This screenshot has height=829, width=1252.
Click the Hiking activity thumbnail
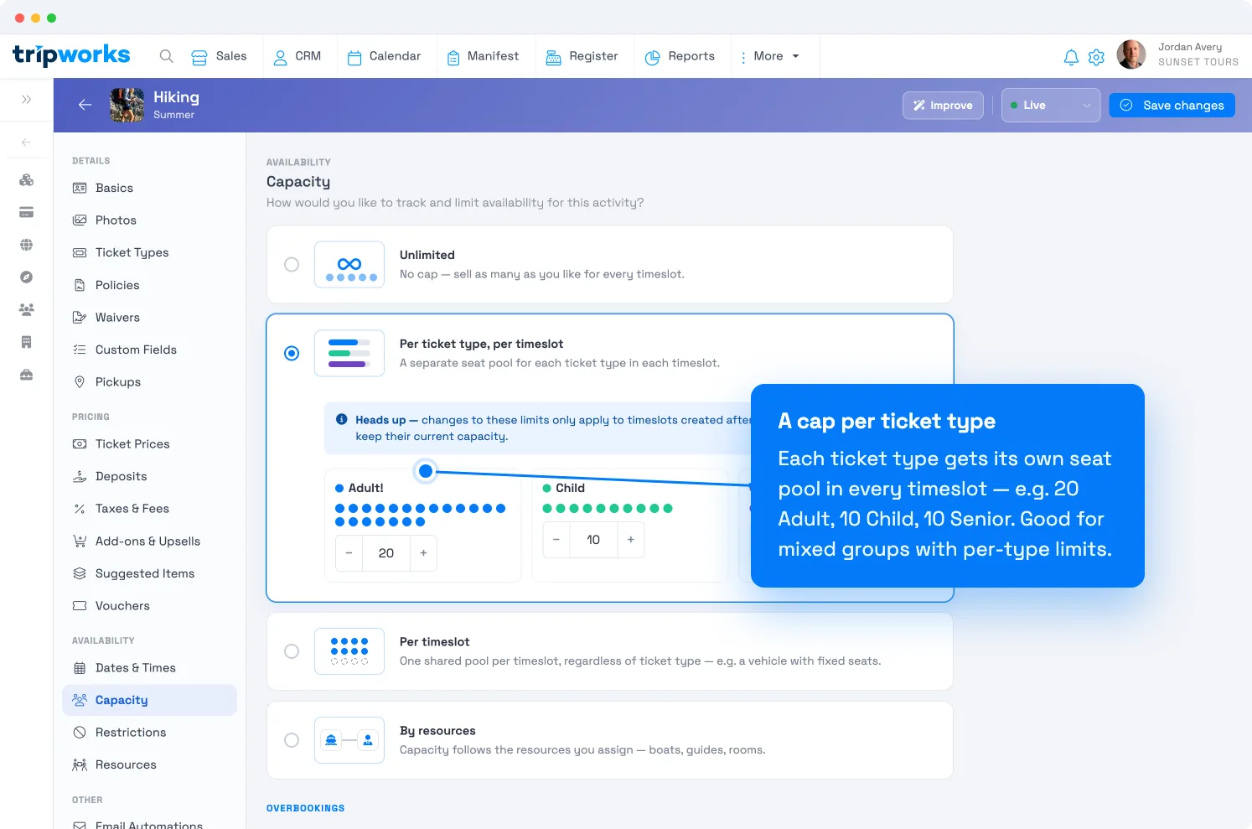[127, 105]
